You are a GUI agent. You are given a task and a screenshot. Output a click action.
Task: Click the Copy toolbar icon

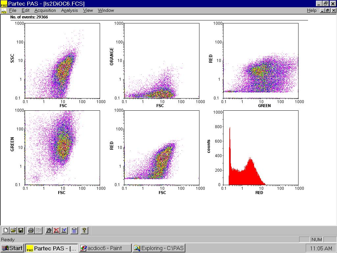pyautogui.click(x=39, y=231)
